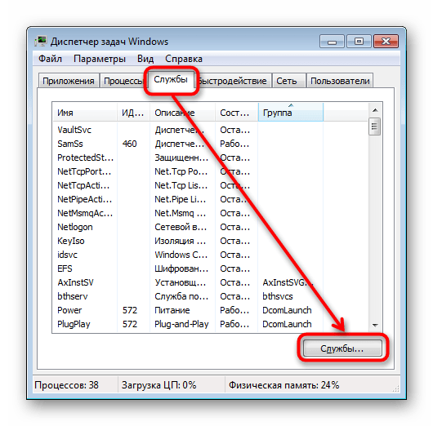Select the PlugPlay service row

click(x=188, y=324)
